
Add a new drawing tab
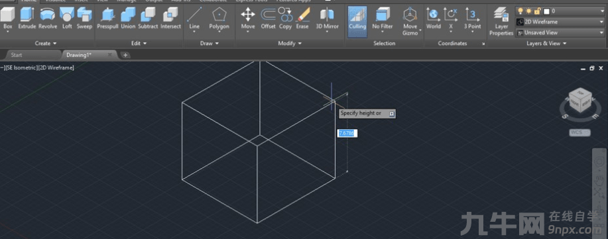pyautogui.click(x=125, y=55)
